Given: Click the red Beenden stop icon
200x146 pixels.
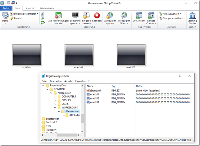Looking at the screenshot, I should coord(97,15).
